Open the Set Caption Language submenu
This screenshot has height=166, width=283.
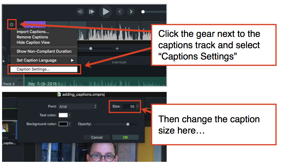(44, 60)
